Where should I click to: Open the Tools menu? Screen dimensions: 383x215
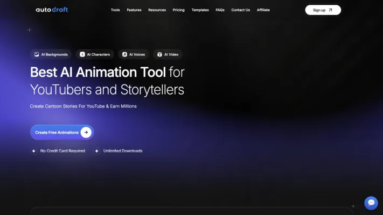tap(115, 10)
